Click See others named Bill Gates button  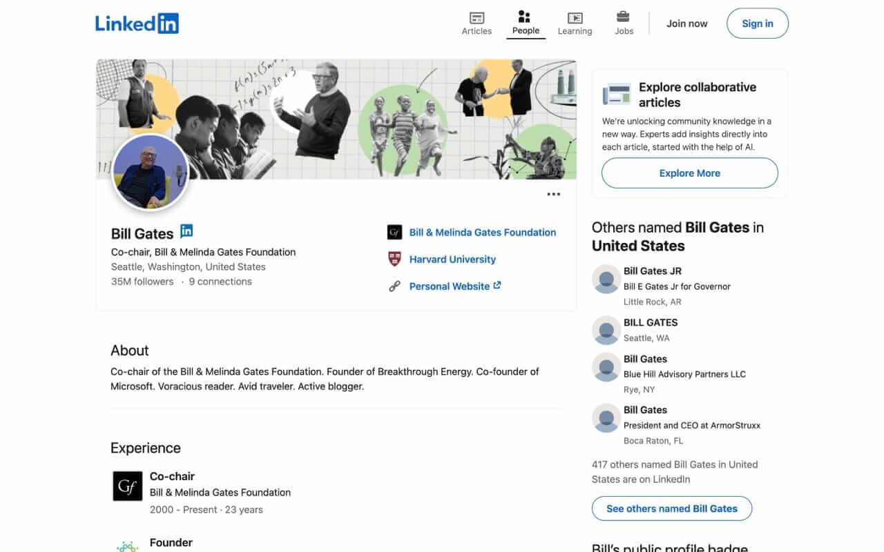click(x=671, y=509)
